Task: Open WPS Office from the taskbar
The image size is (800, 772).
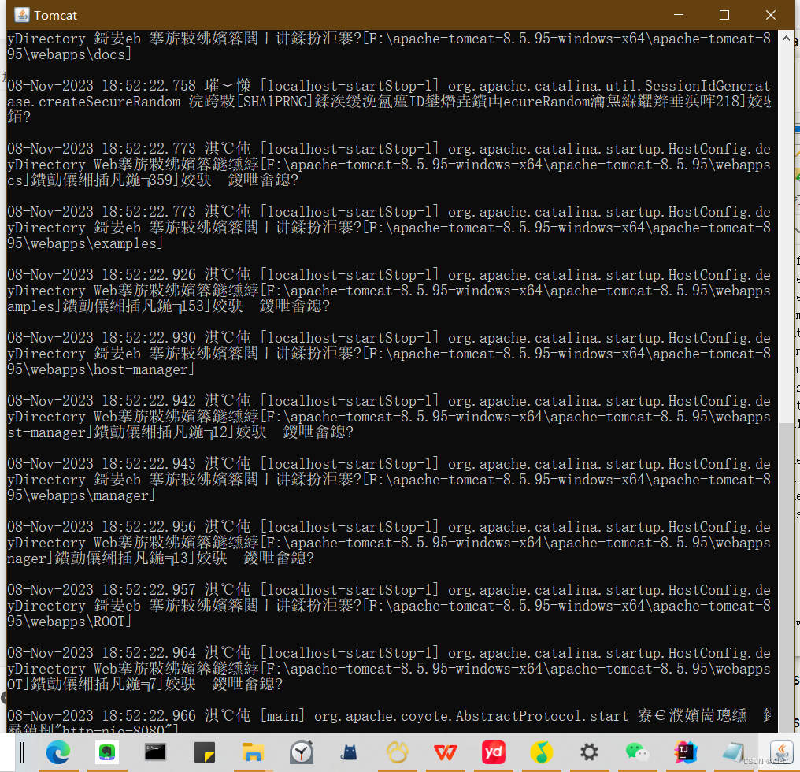Action: [x=445, y=752]
